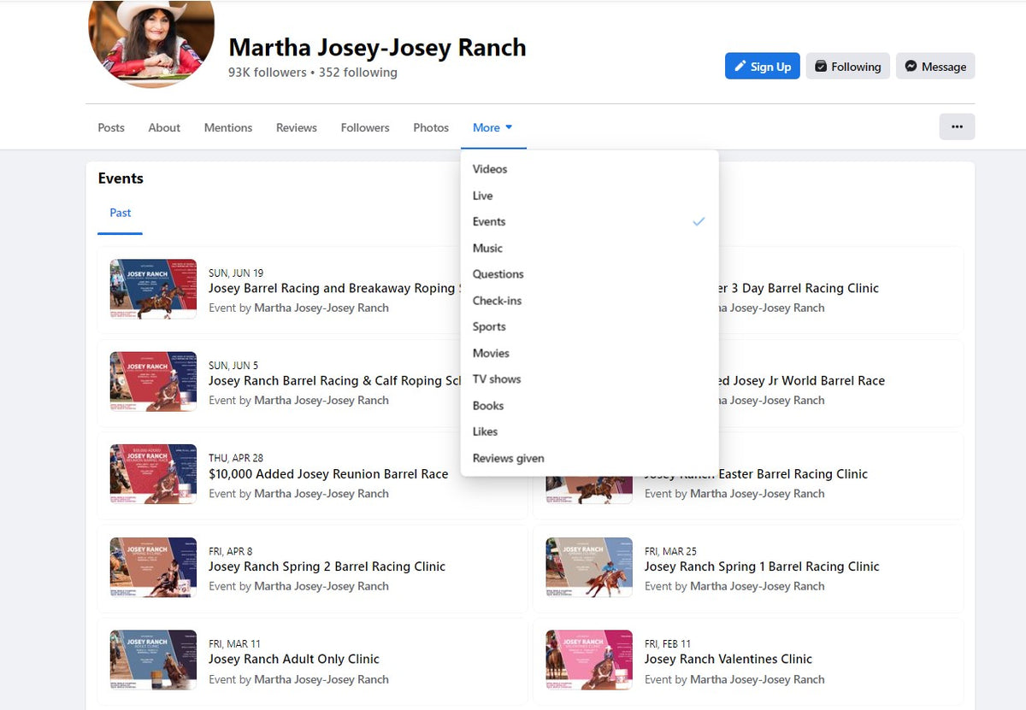The width and height of the screenshot is (1026, 710).
Task: Select Sports in the More menu
Action: click(x=589, y=326)
